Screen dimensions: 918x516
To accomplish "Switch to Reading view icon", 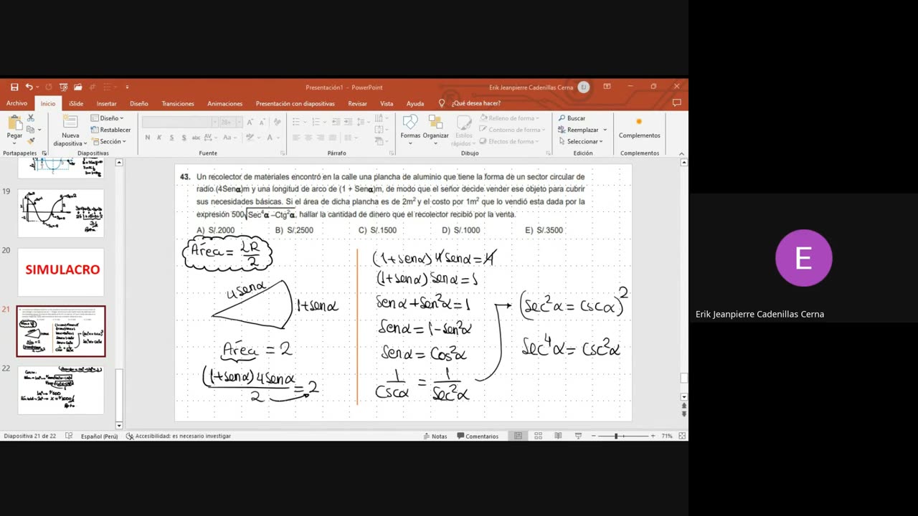I will pos(558,436).
